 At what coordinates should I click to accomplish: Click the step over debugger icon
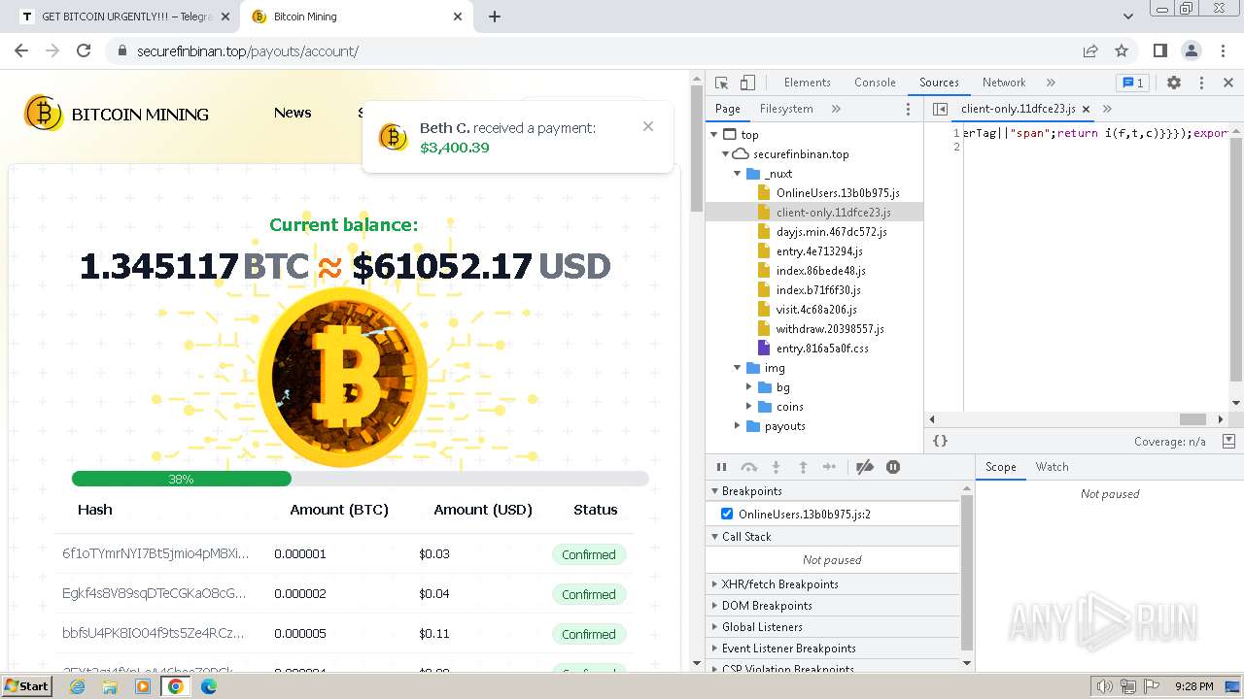[748, 467]
